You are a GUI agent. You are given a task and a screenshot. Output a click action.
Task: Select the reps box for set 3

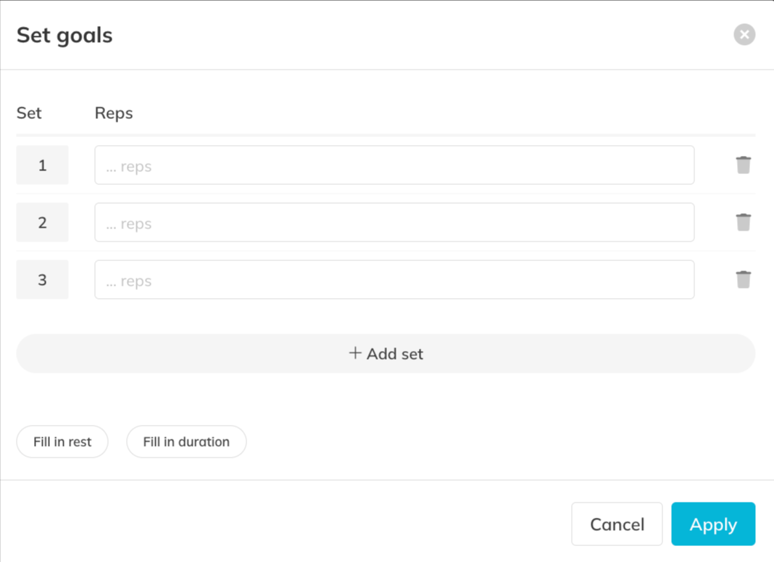(x=394, y=280)
